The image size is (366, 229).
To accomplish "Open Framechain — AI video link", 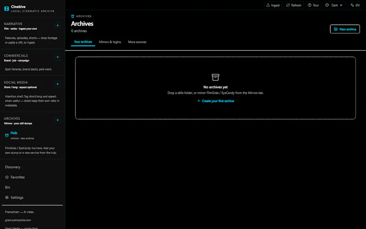I will point(19,212).
